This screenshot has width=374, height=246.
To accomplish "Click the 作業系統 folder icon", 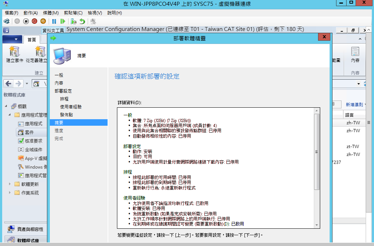I will click(17, 193).
